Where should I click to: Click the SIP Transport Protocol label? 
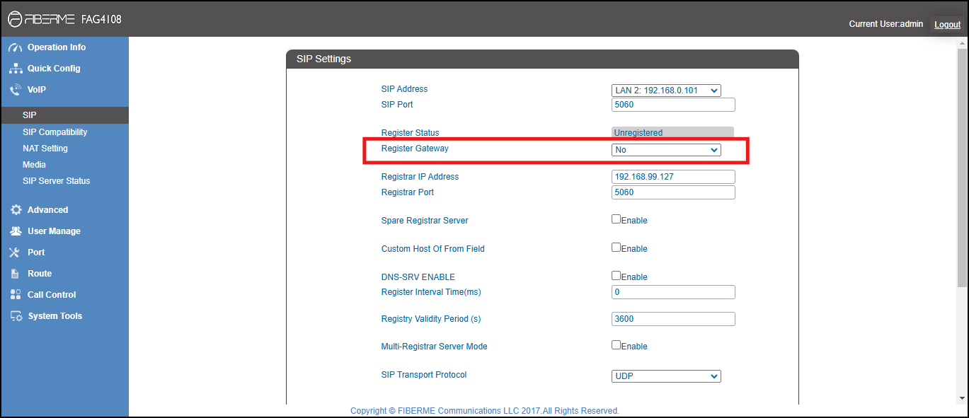coord(424,375)
